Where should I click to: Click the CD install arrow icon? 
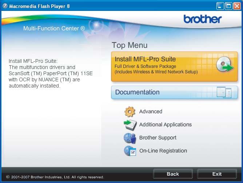point(225,64)
